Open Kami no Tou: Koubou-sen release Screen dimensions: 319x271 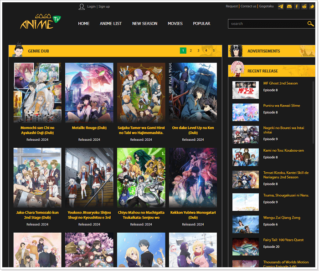point(283,150)
